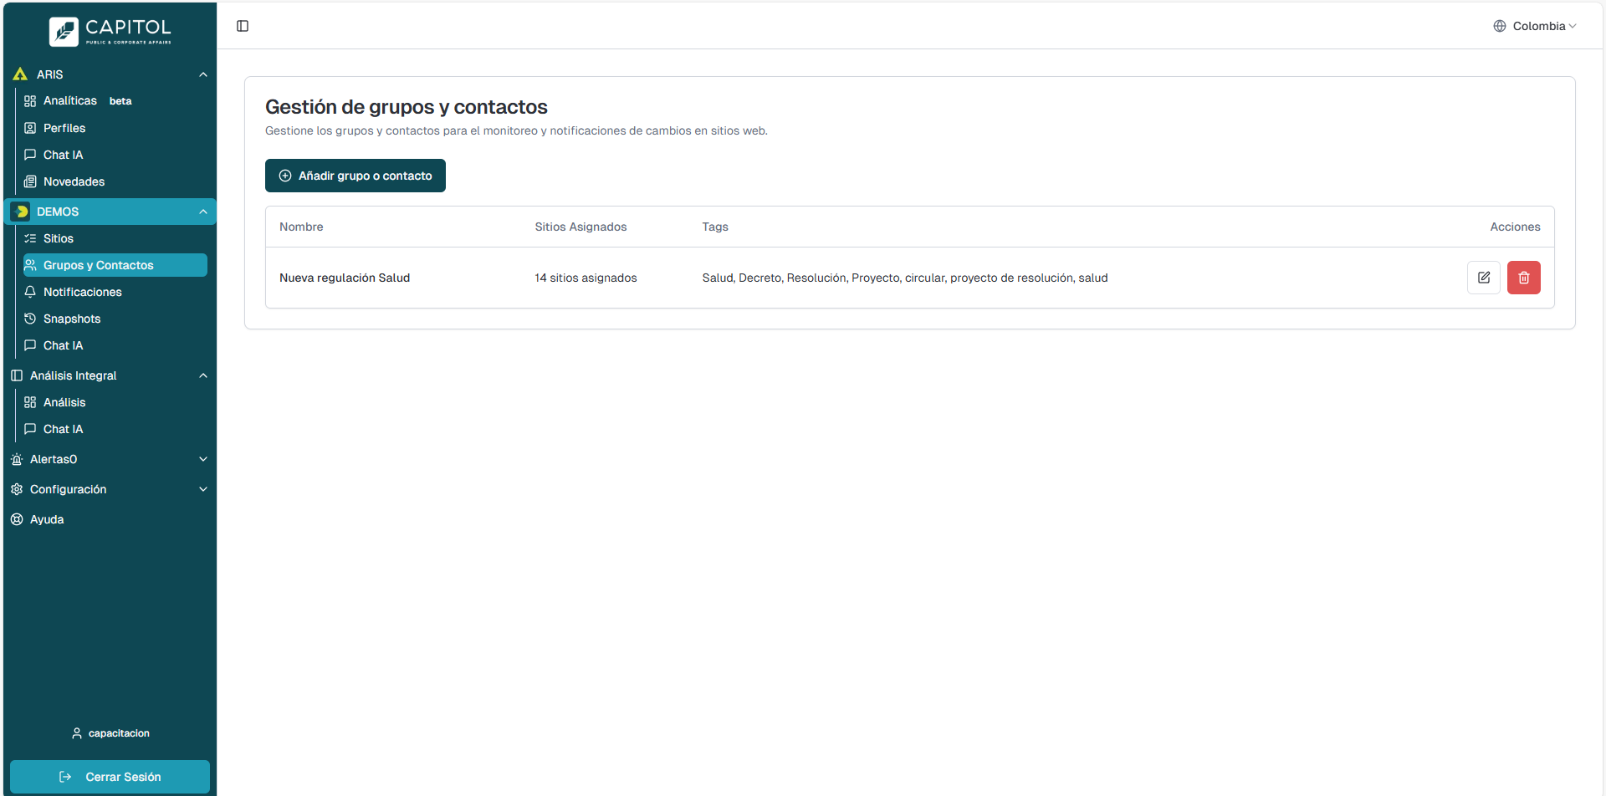This screenshot has height=796, width=1606.
Task: Toggle the sidebar panel visibility
Action: [243, 26]
